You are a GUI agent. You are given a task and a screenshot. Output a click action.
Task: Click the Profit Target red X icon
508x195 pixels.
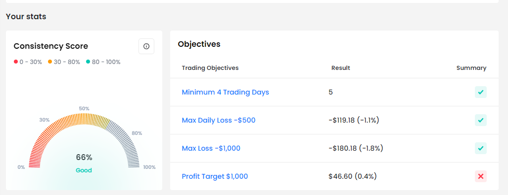[481, 176]
